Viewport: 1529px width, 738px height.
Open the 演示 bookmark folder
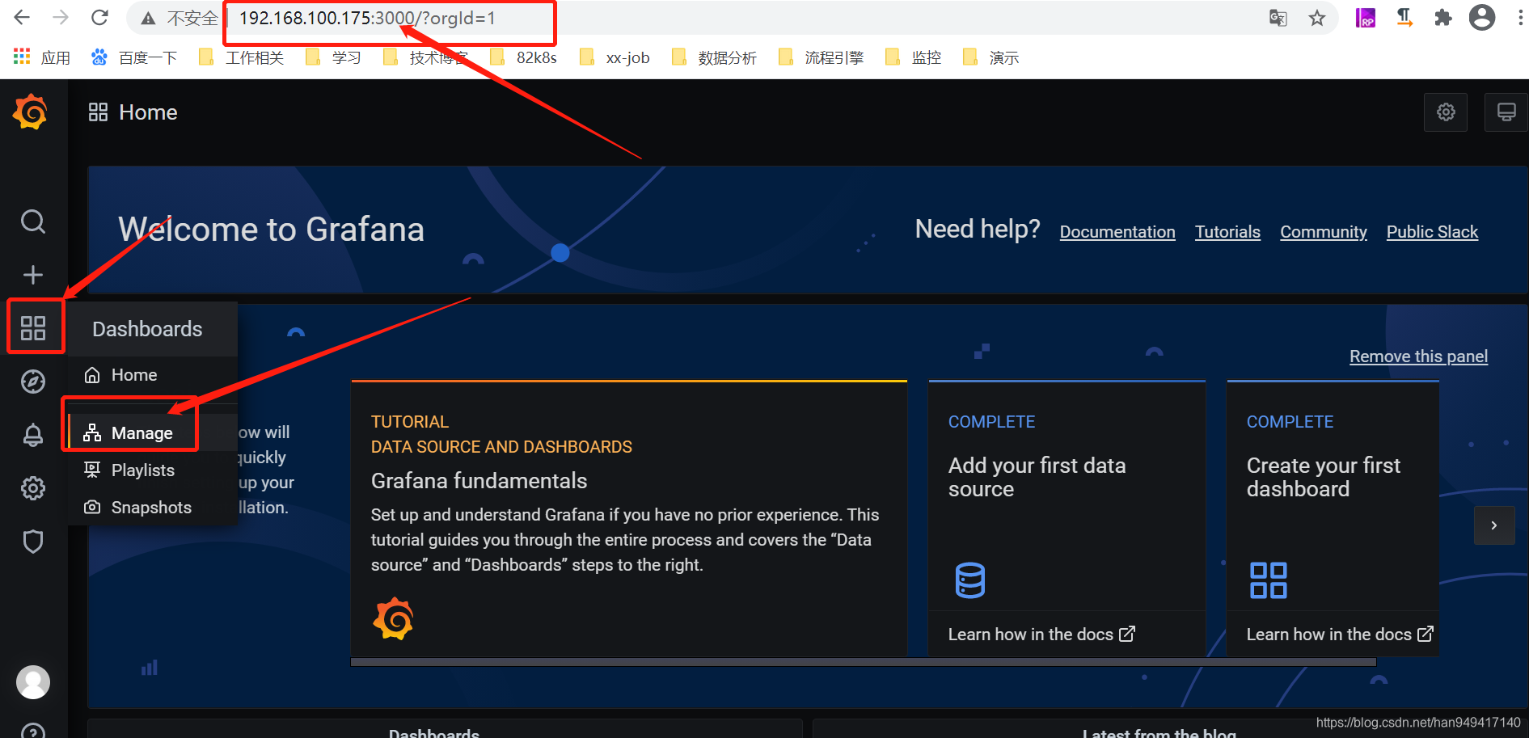click(991, 57)
